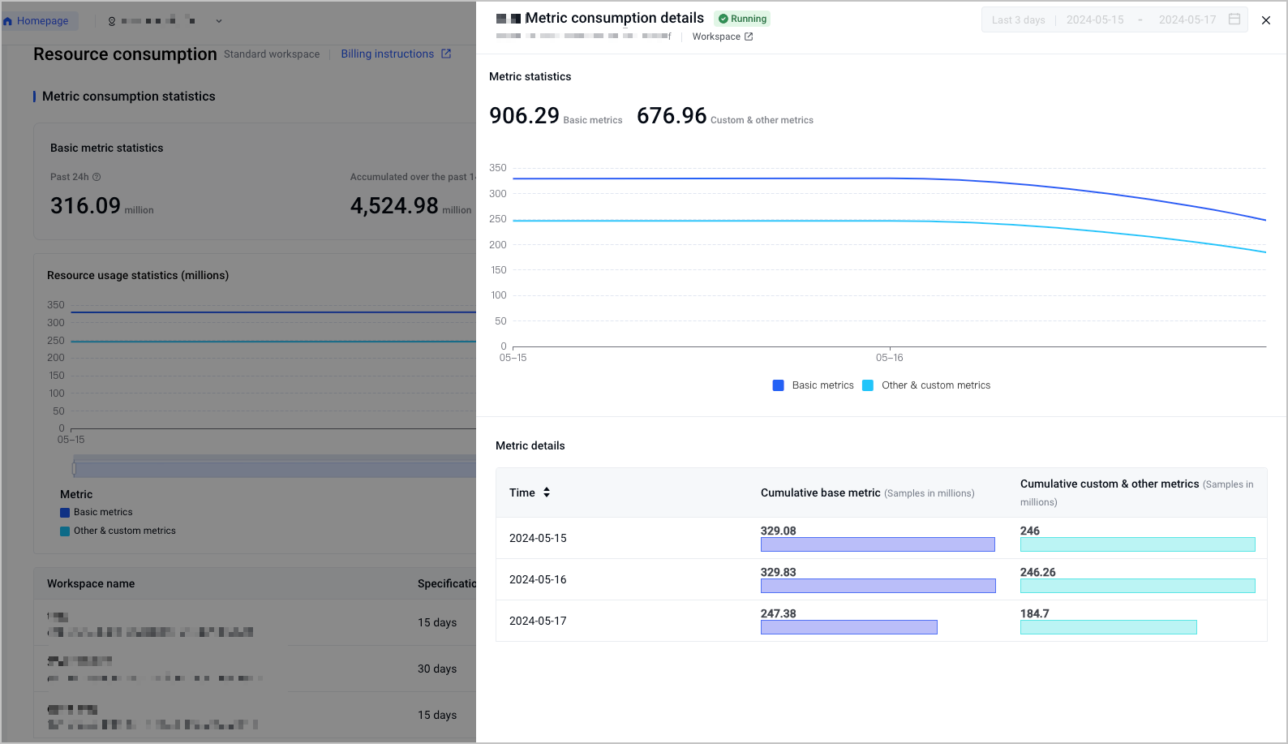Select the 2024-05-16 table row
1288x744 pixels.
(x=881, y=579)
